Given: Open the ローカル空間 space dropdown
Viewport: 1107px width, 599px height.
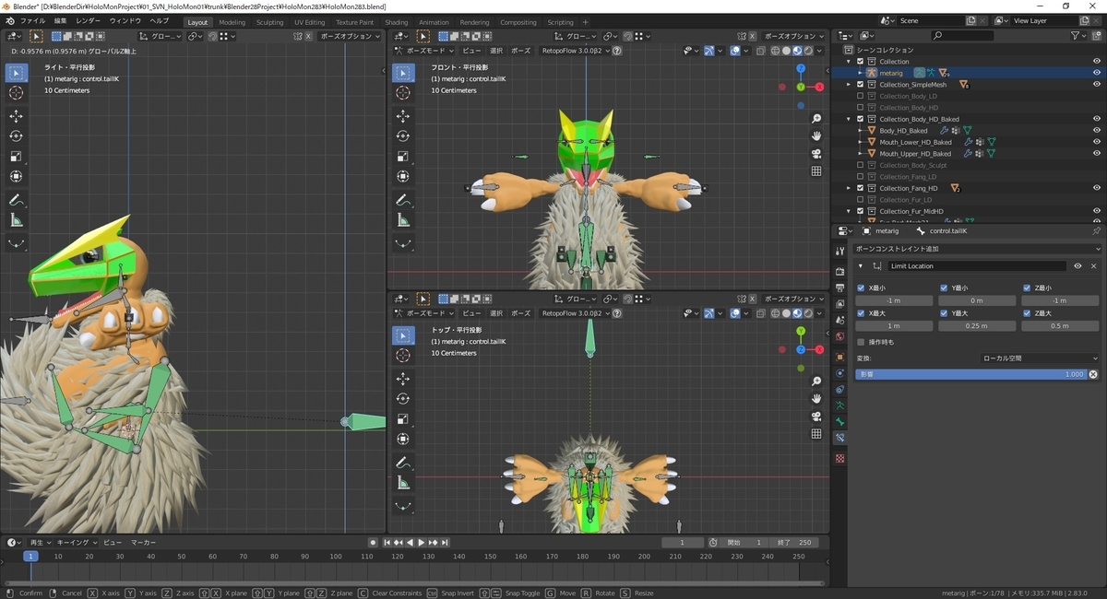Looking at the screenshot, I should 1040,358.
